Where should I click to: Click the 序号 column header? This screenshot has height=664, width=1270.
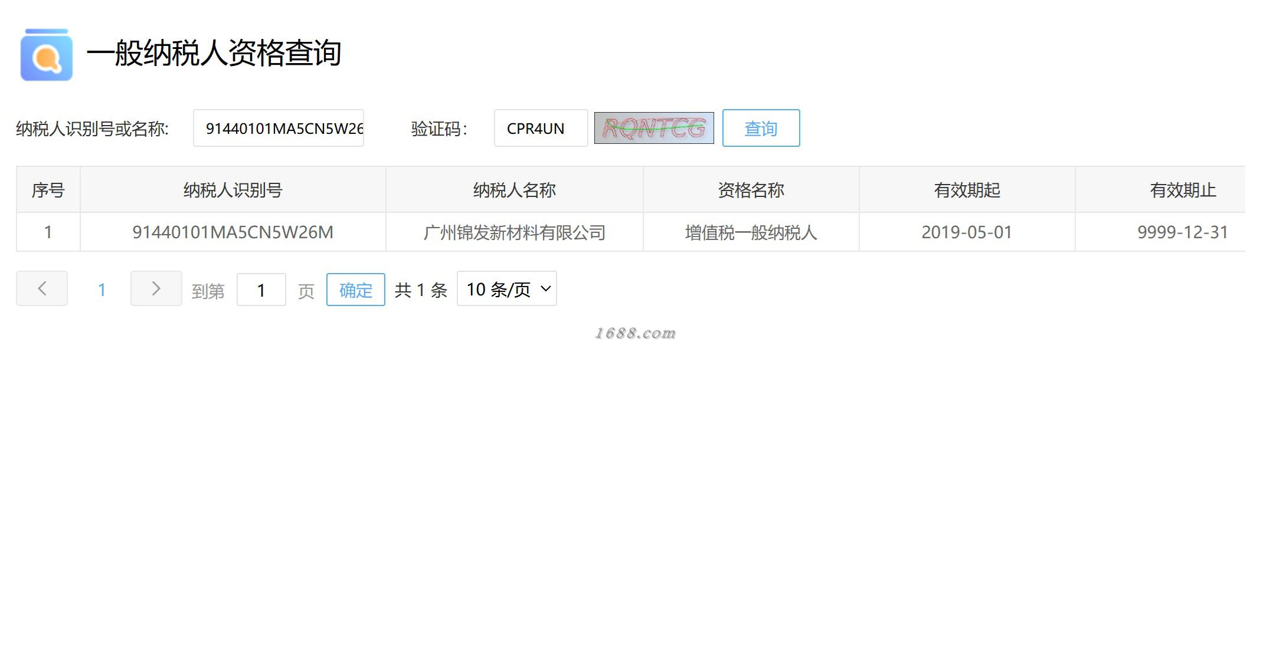pyautogui.click(x=48, y=190)
